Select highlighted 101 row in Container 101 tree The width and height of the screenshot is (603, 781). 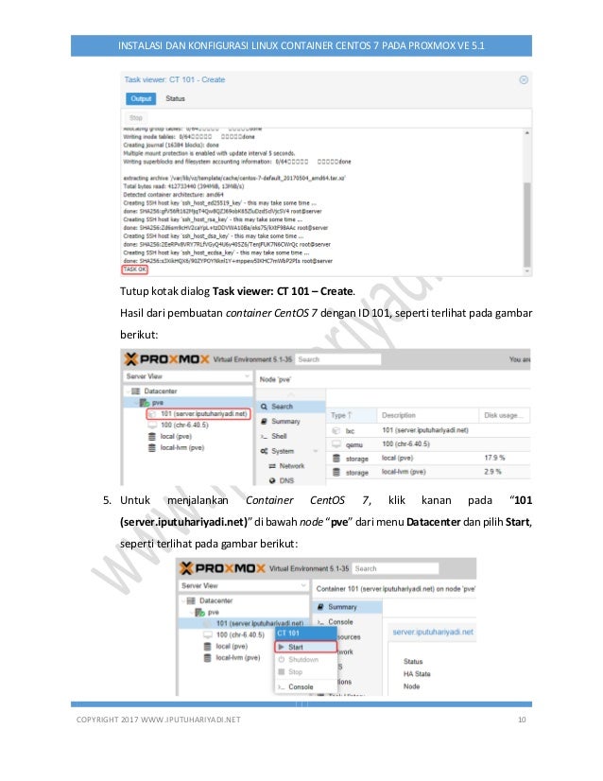pyautogui.click(x=243, y=623)
